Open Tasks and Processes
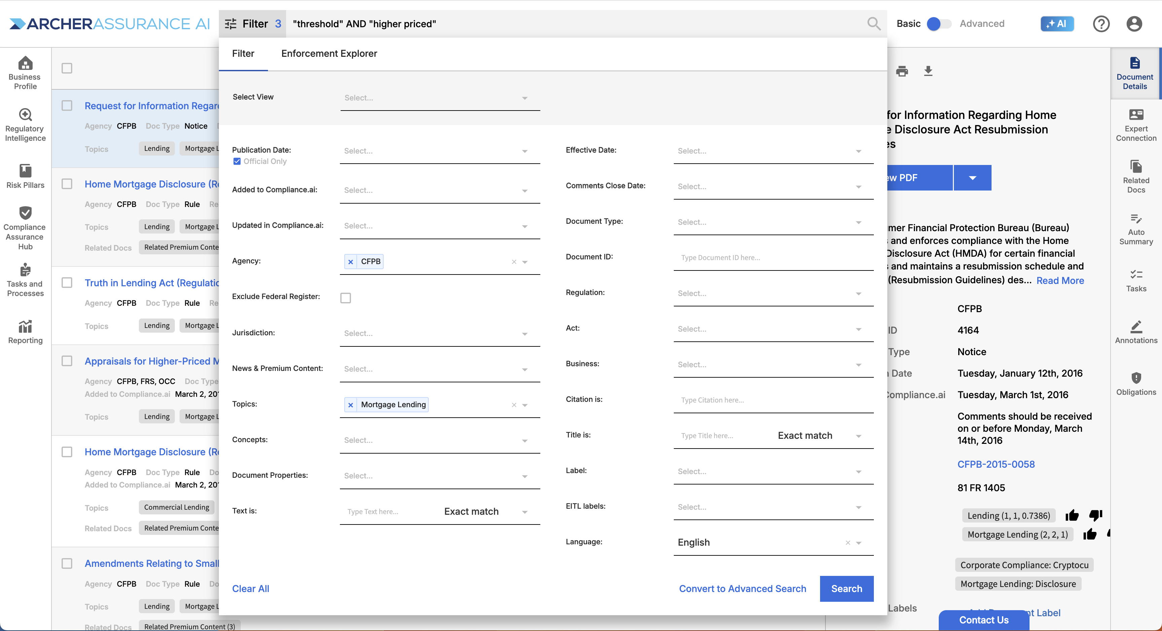1162x631 pixels. pos(25,280)
